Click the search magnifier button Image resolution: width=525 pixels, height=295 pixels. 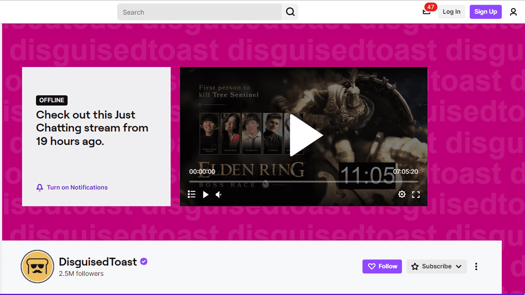(290, 12)
